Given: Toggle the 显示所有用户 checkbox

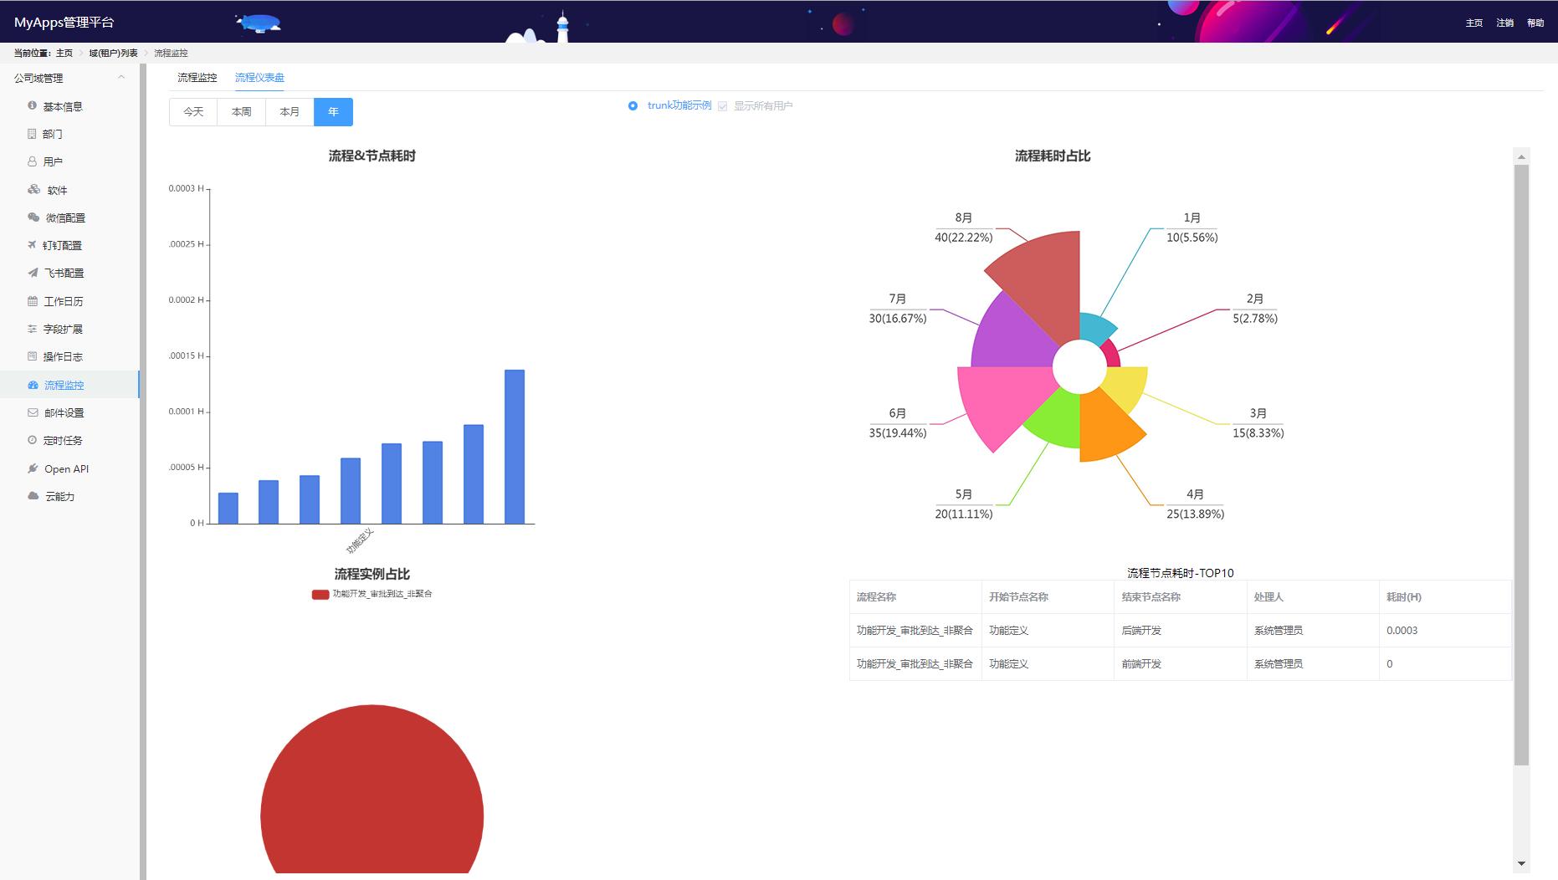Looking at the screenshot, I should click(x=722, y=106).
